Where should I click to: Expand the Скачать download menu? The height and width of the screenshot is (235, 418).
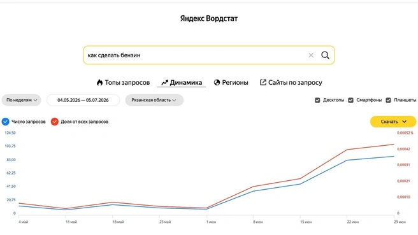[393, 122]
